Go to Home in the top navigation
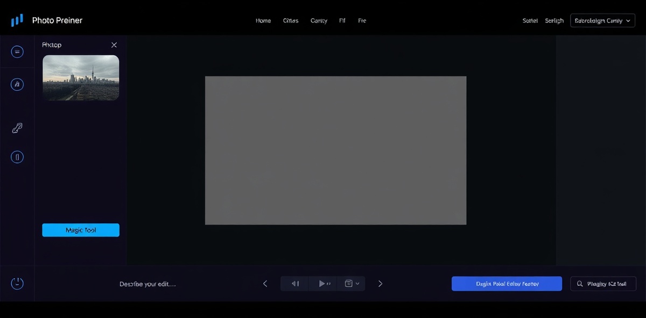This screenshot has height=318, width=646. click(x=263, y=20)
